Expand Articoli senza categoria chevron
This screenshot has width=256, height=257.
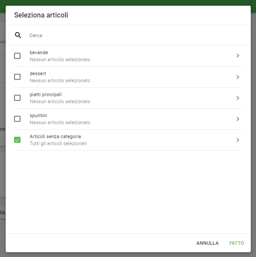(238, 140)
